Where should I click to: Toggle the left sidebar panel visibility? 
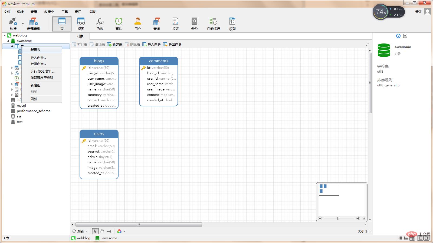[420, 238]
